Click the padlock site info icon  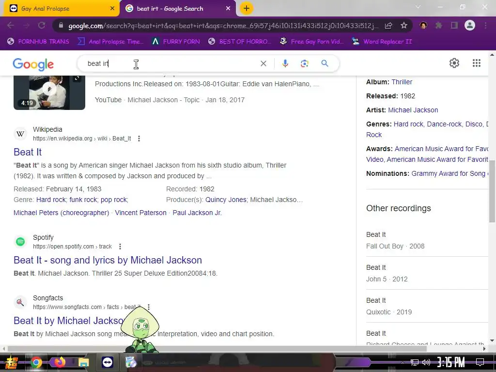click(x=61, y=26)
